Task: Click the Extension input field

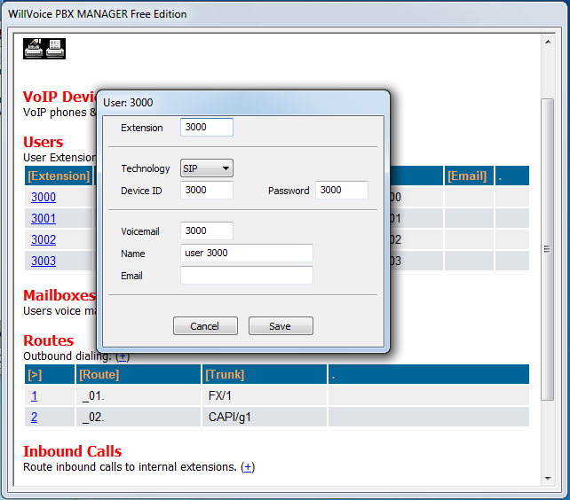Action: (x=207, y=127)
